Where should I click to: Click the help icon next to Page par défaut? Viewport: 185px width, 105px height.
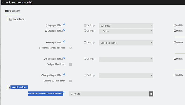click(64, 24)
